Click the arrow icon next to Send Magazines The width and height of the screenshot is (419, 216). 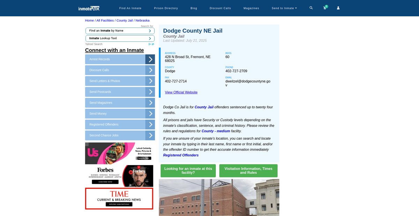click(150, 103)
